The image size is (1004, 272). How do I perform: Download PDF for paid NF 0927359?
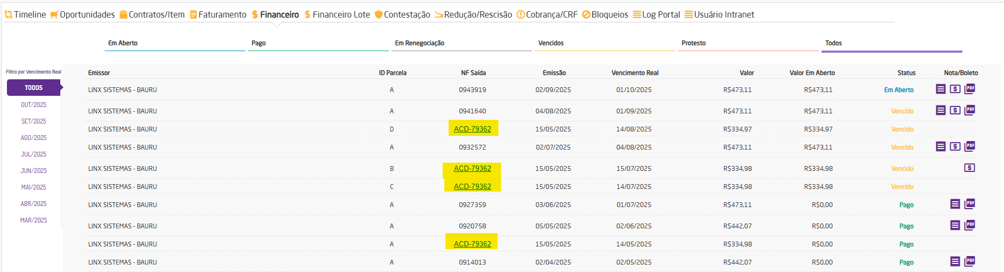970,203
